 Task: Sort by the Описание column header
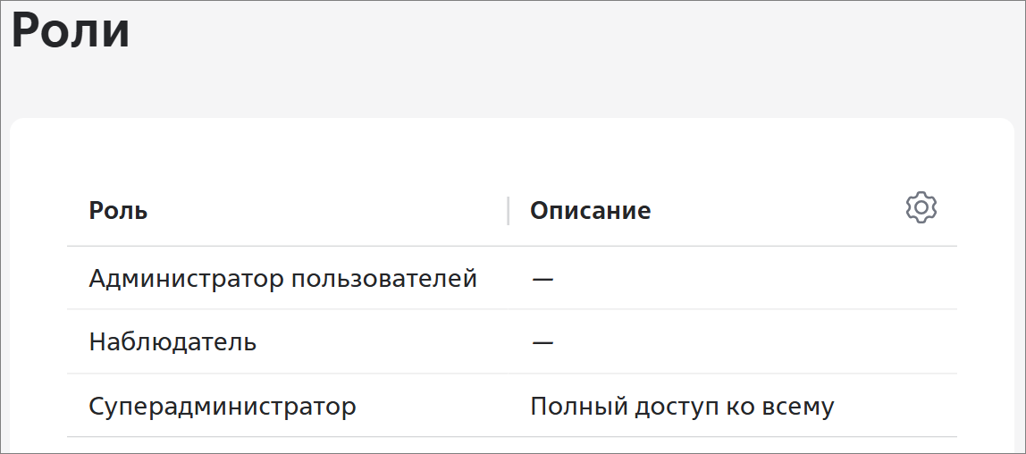click(x=590, y=211)
